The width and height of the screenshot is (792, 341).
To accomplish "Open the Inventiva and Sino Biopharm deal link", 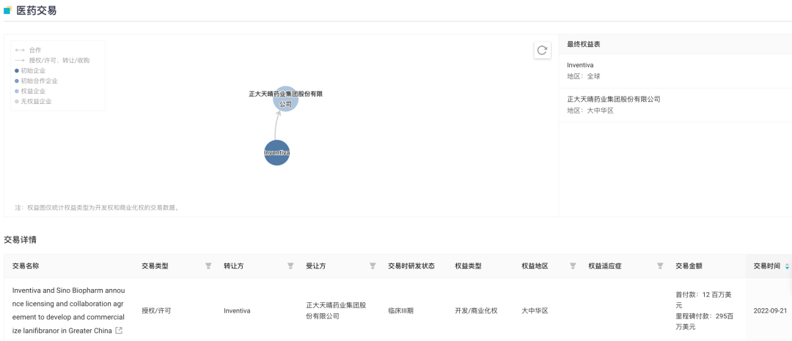I will click(68, 311).
